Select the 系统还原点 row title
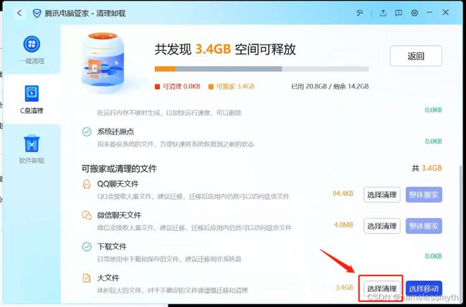 pos(115,132)
